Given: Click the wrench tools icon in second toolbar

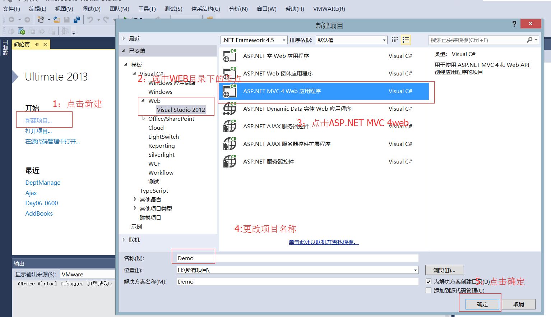Looking at the screenshot, I should pyautogui.click(x=65, y=31).
